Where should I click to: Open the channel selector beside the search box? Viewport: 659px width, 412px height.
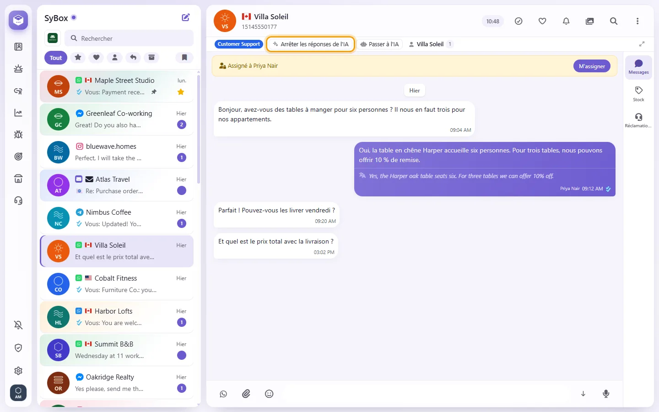coord(53,38)
